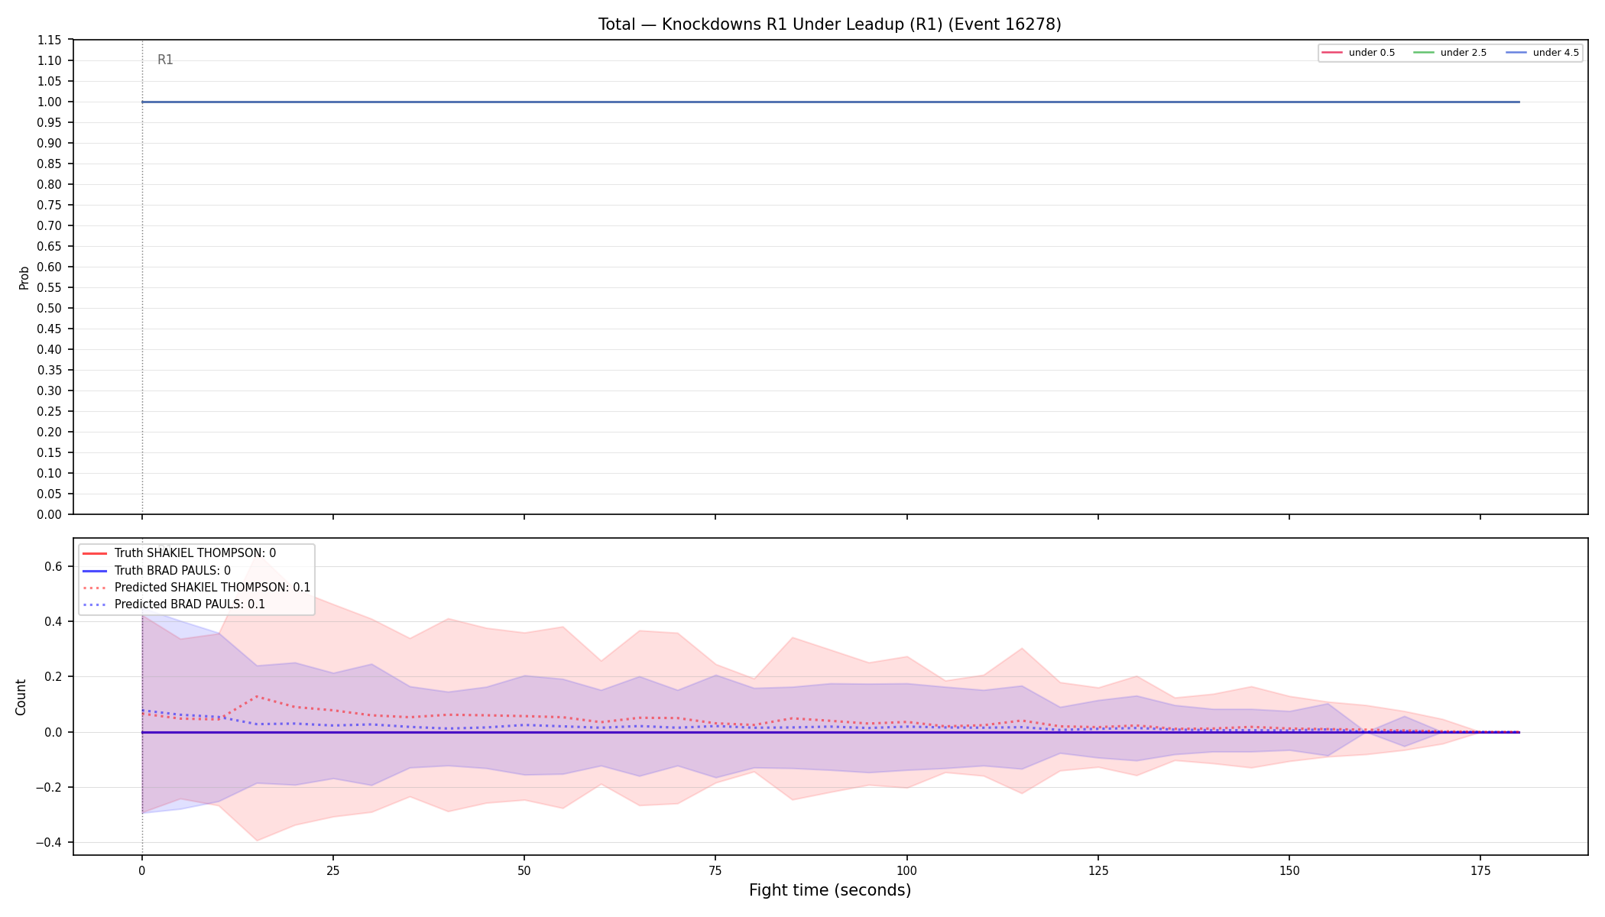The width and height of the screenshot is (1605, 917).
Task: Click the 'Count' y-axis label
Action: tap(21, 697)
